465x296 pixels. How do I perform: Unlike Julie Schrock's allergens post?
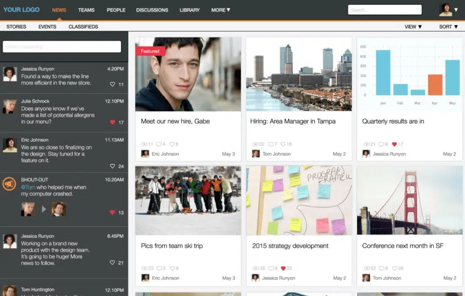tap(113, 123)
